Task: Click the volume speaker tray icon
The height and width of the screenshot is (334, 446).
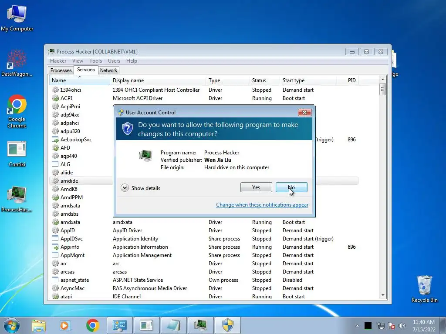Action: click(x=402, y=326)
